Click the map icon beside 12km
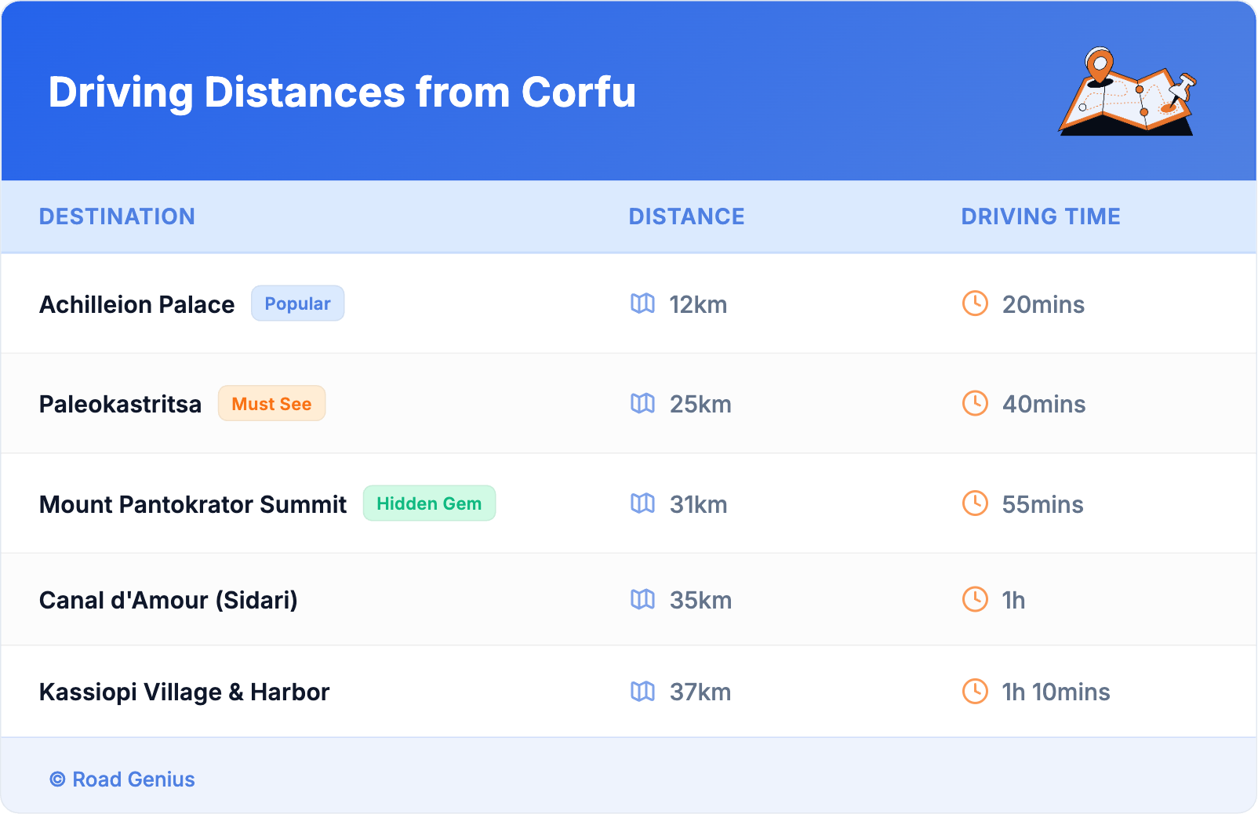This screenshot has height=814, width=1258. pos(642,303)
